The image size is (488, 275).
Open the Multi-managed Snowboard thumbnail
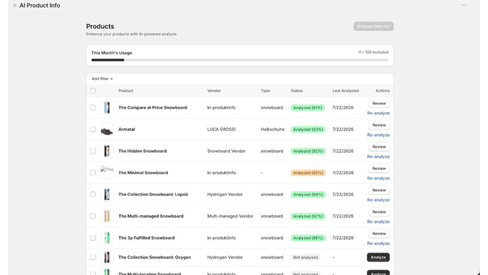107,216
